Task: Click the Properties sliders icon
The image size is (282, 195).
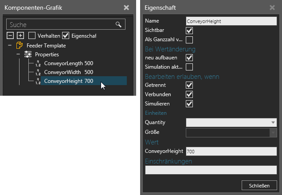Action: pos(28,54)
